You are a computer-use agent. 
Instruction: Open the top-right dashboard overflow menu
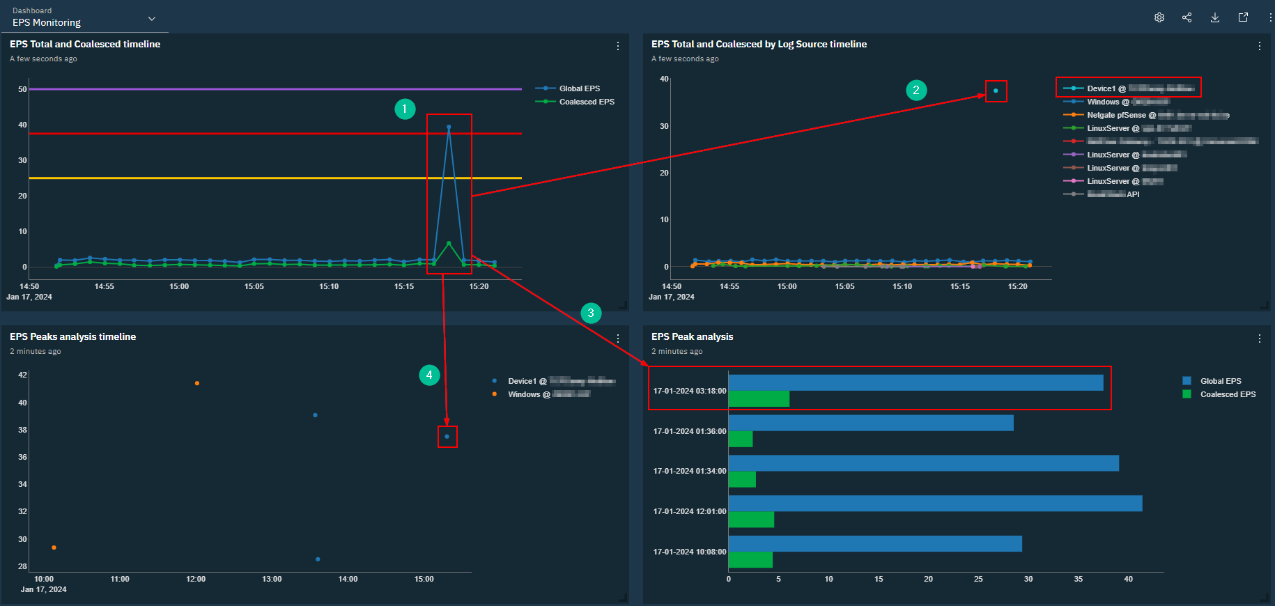point(1271,17)
